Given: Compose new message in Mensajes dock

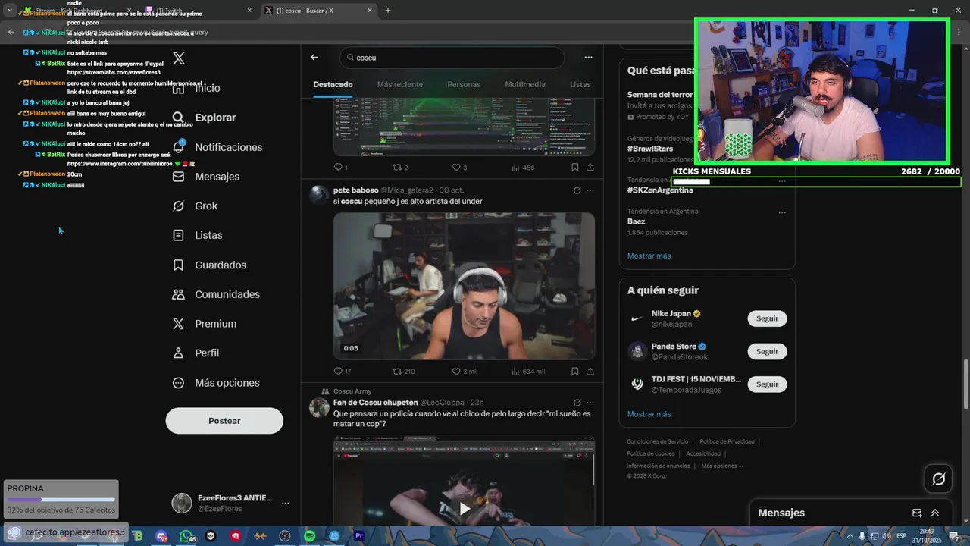Looking at the screenshot, I should coord(917,513).
